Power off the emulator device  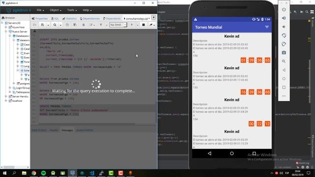pyautogui.click(x=283, y=9)
